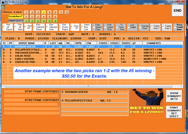This screenshot has height=134, width=188.
Task: Select the CADEAU DE PAIX row
Action: (x=92, y=62)
